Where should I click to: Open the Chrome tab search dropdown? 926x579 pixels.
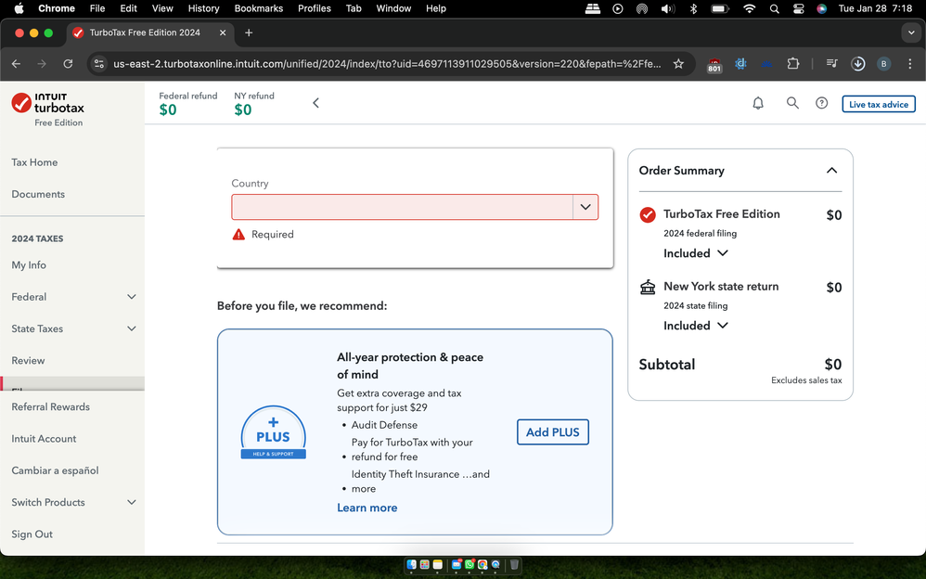911,33
